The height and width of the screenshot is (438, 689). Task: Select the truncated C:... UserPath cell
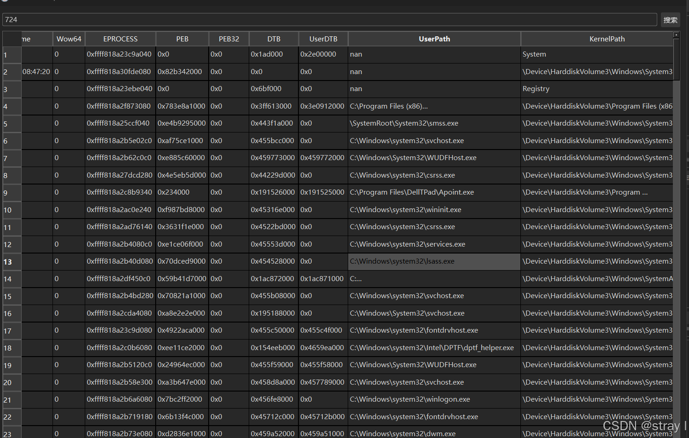coord(434,279)
